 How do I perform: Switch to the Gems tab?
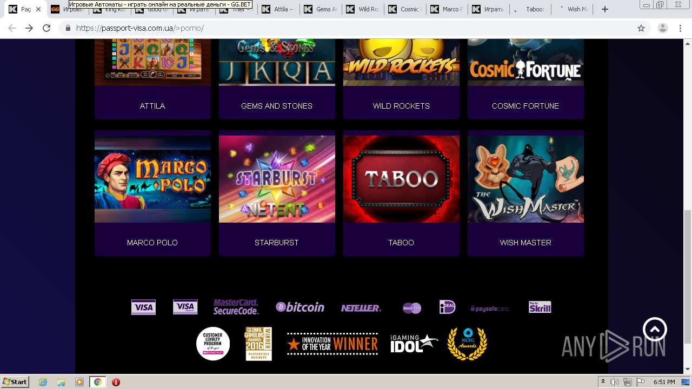click(321, 9)
